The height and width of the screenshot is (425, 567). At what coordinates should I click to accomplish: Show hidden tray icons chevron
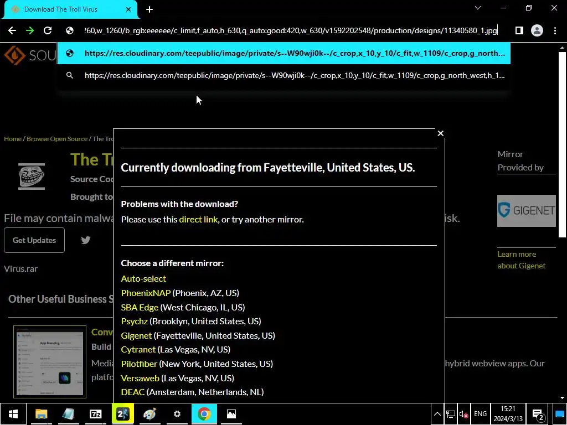(437, 414)
